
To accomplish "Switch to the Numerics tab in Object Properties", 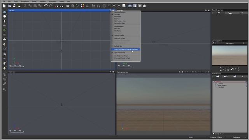I will pyautogui.click(x=230, y=13).
